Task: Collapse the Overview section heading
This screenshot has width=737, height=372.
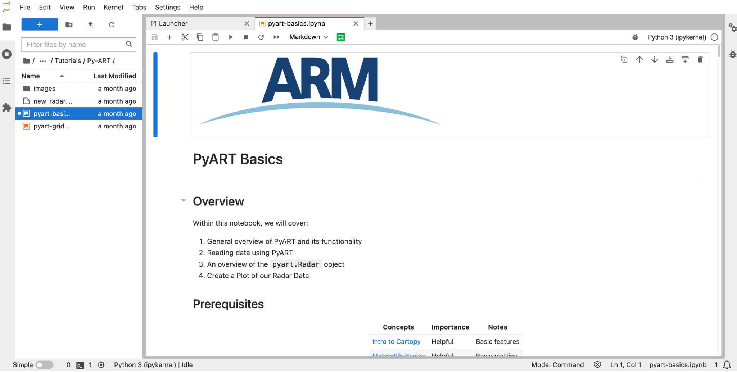Action: click(x=184, y=201)
